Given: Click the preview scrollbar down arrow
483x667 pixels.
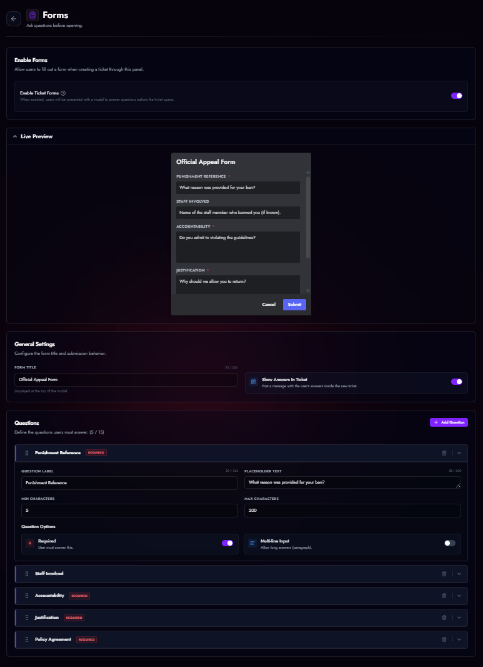Looking at the screenshot, I should point(308,291).
